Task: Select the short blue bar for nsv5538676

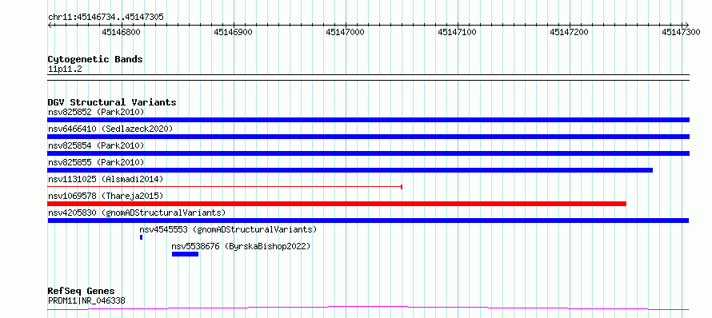Action: click(x=186, y=254)
